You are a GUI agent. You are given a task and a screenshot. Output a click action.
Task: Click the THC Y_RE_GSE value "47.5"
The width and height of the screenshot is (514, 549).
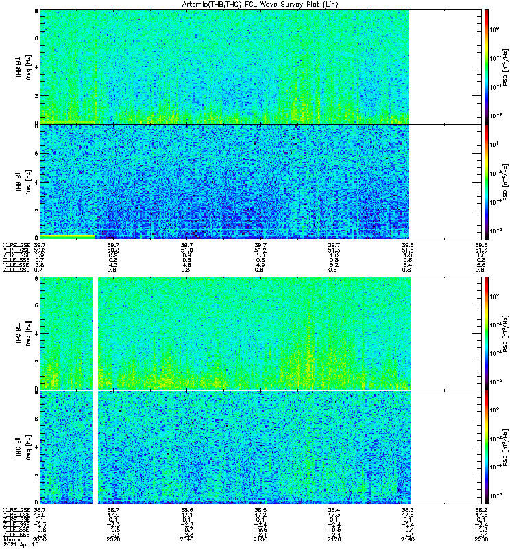click(408, 515)
